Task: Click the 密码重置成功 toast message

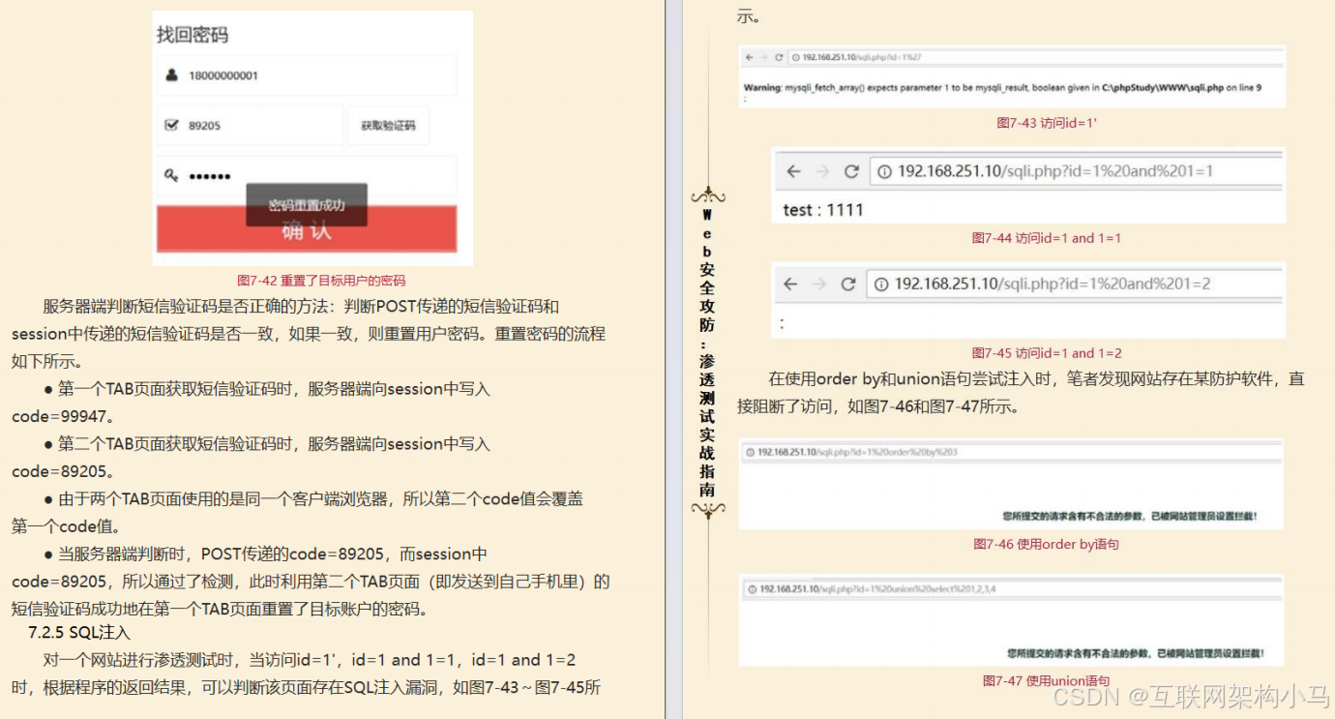Action: click(307, 205)
